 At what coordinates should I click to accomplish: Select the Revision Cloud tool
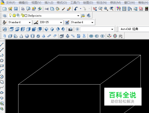tap(2, 82)
